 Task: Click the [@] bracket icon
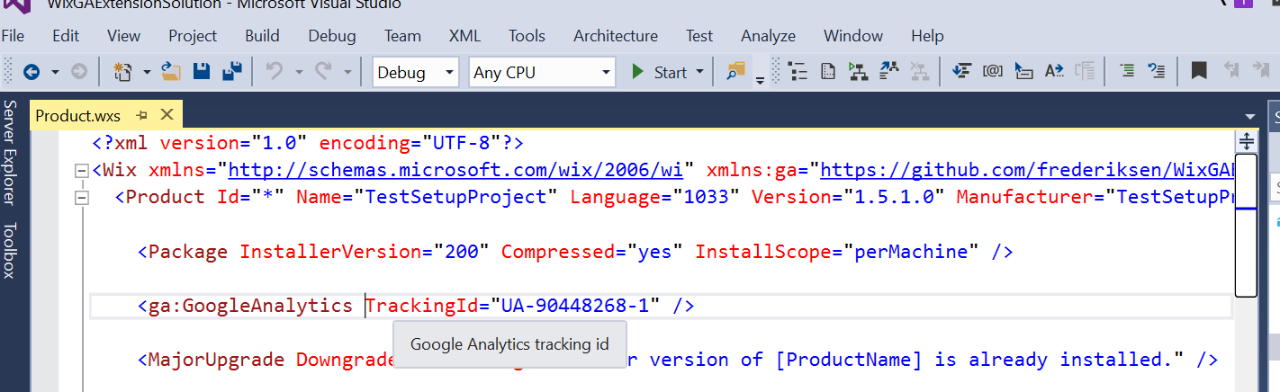pyautogui.click(x=993, y=72)
